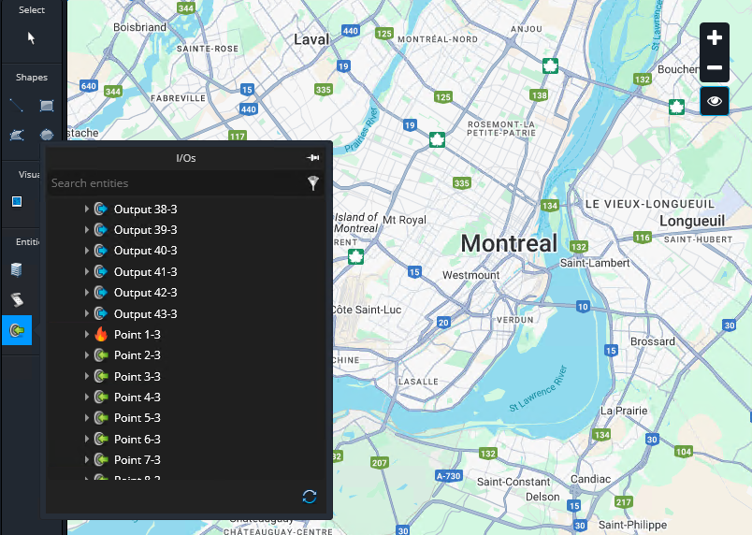The width and height of the screenshot is (752, 535).
Task: Choose the line shape tool
Action: [17, 105]
